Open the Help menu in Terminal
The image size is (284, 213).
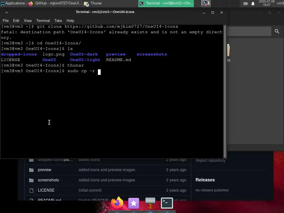pyautogui.click(x=70, y=21)
